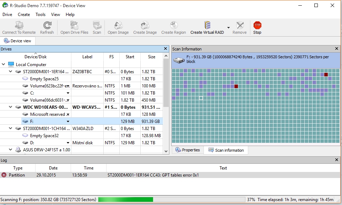This screenshot has height=205, width=342.
Task: Switch to the Scan information tab
Action: (x=226, y=150)
